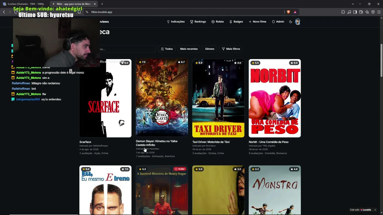Click the Avaliar badge on Henry Sugar
Screen dimensions: 383x215
pos(180,169)
